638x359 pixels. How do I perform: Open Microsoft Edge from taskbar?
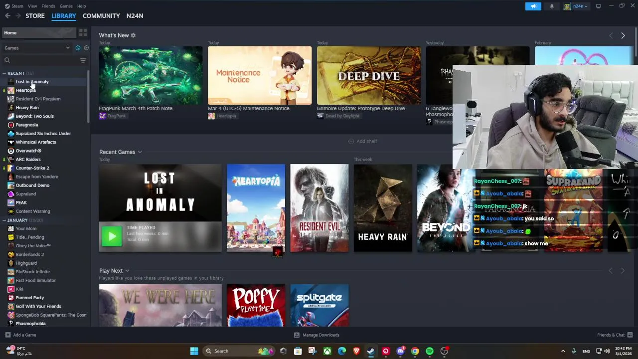[x=342, y=351]
